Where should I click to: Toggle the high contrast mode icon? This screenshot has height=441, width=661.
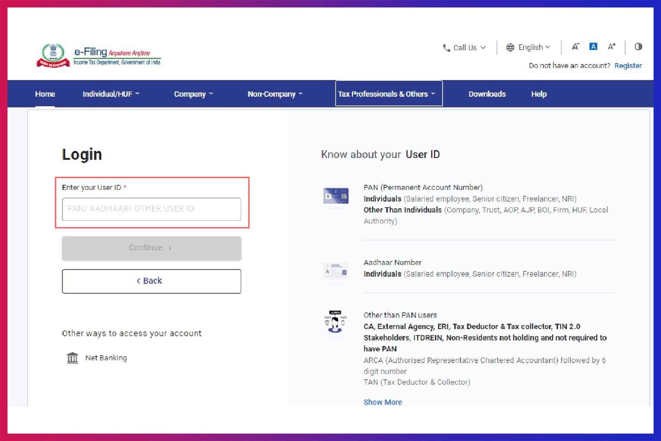coord(638,47)
